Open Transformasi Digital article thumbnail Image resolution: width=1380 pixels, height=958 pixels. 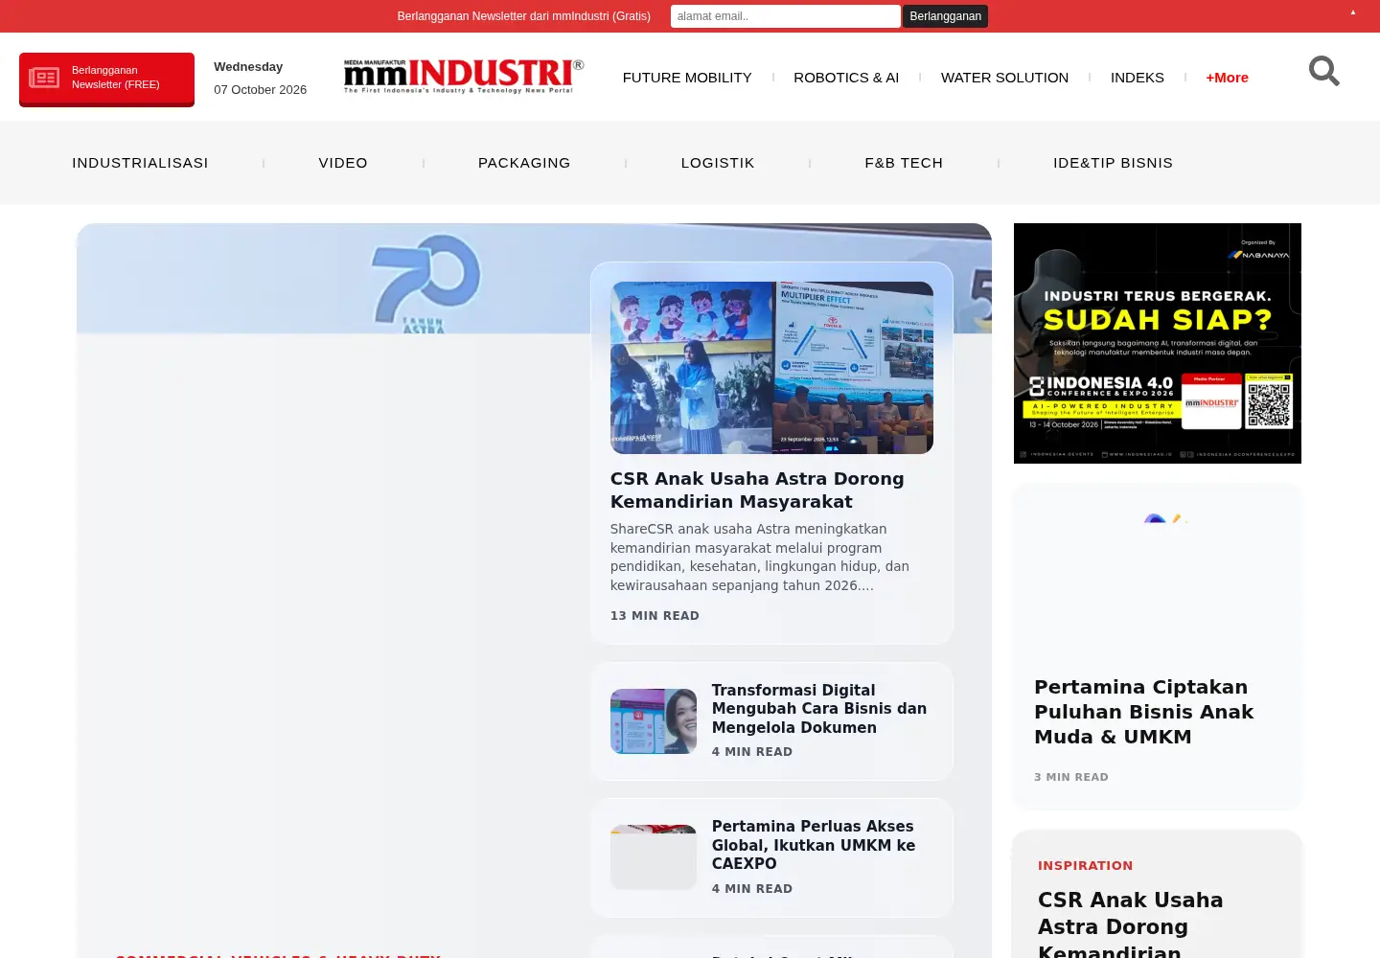(x=654, y=721)
